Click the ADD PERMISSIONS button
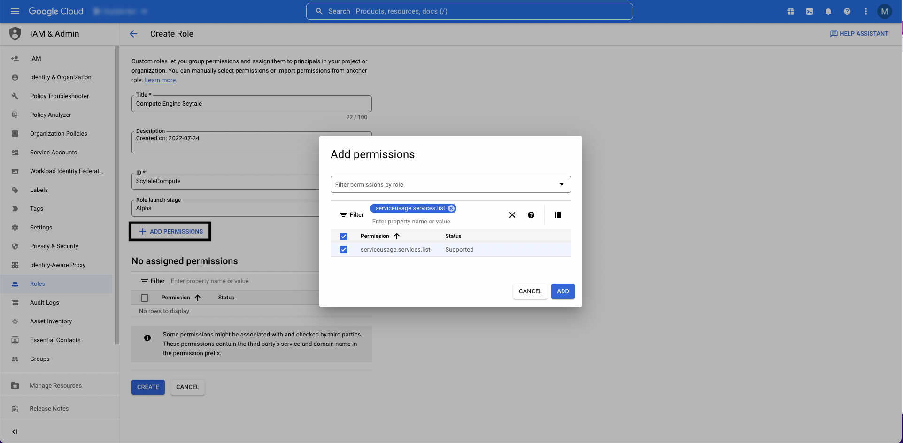903x443 pixels. (x=170, y=232)
